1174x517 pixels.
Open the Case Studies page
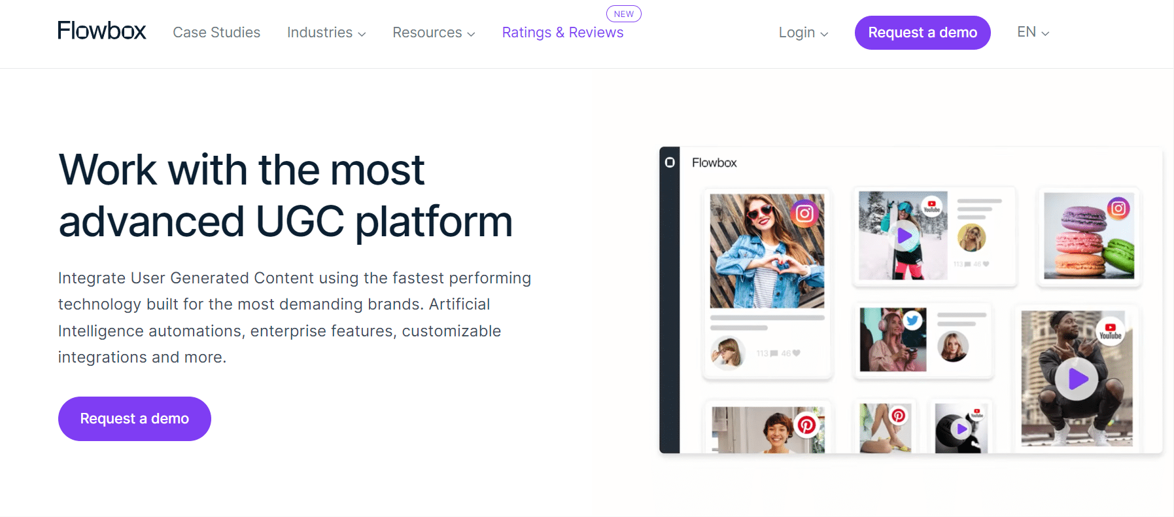(216, 33)
